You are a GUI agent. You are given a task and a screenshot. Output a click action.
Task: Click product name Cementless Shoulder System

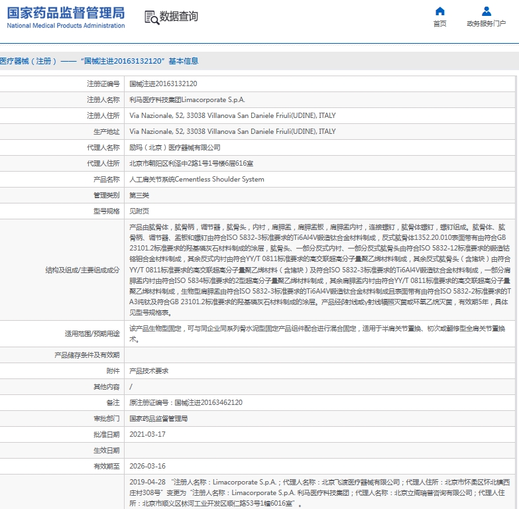click(197, 179)
